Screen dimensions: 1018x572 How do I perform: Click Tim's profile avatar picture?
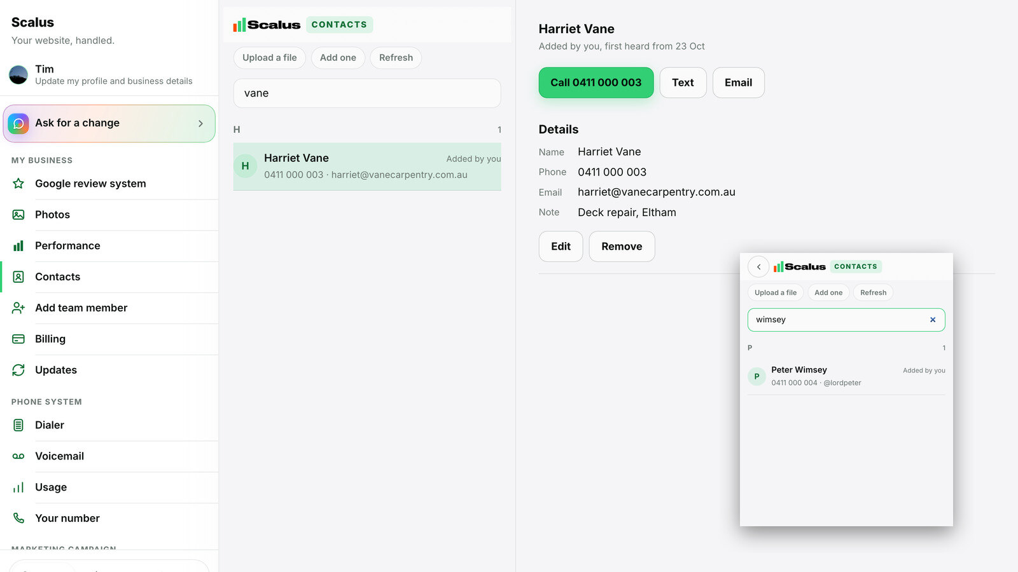click(x=18, y=75)
